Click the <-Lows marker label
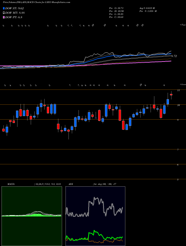186x246 pixels. click(x=183, y=84)
